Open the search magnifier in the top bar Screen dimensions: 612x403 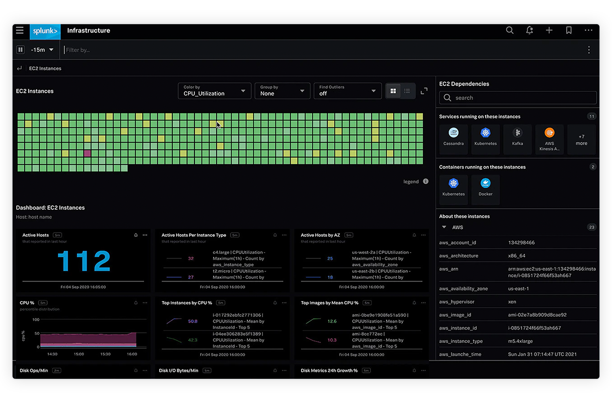[510, 30]
